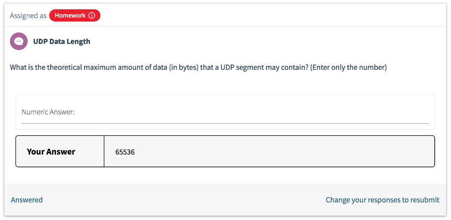The height and width of the screenshot is (220, 451).
Task: Click the 65536 submitted answer value
Action: click(x=125, y=152)
